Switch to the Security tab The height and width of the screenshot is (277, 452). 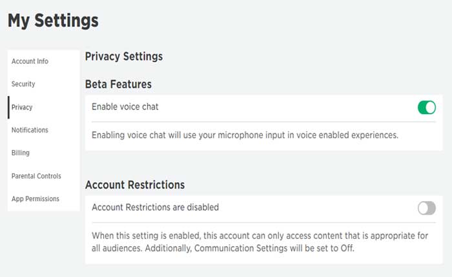[x=23, y=84]
